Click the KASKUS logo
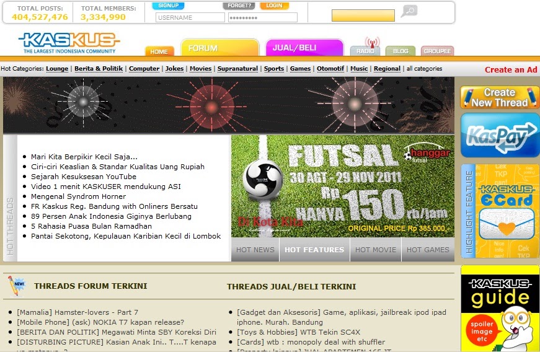The height and width of the screenshot is (352, 540). pos(69,43)
